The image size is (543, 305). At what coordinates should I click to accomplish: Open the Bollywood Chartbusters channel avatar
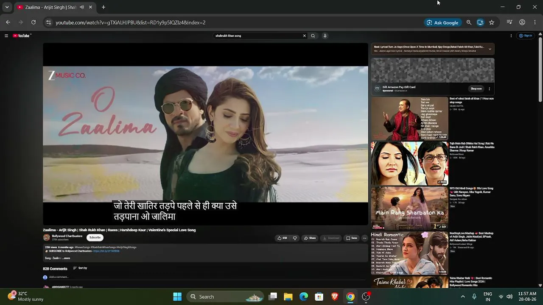pyautogui.click(x=46, y=238)
